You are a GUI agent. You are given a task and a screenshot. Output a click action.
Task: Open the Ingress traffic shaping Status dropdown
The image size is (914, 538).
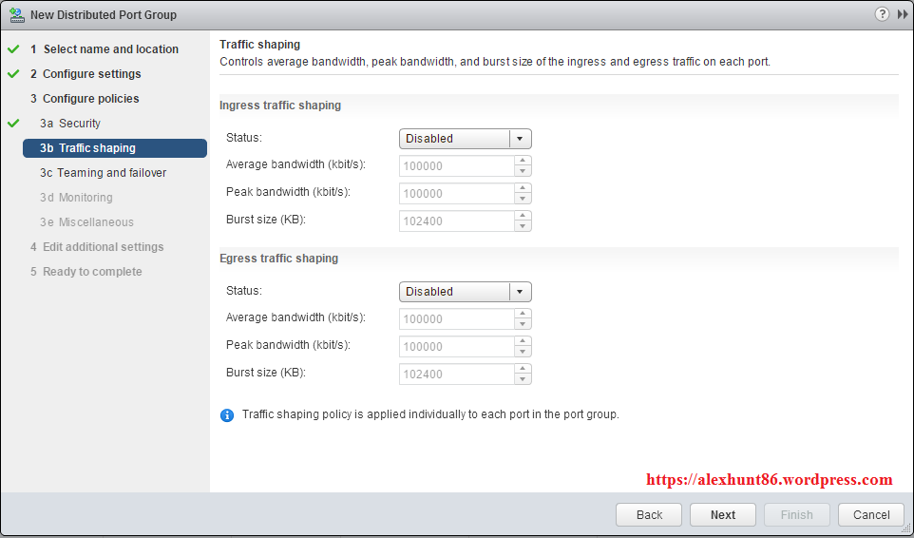(465, 139)
